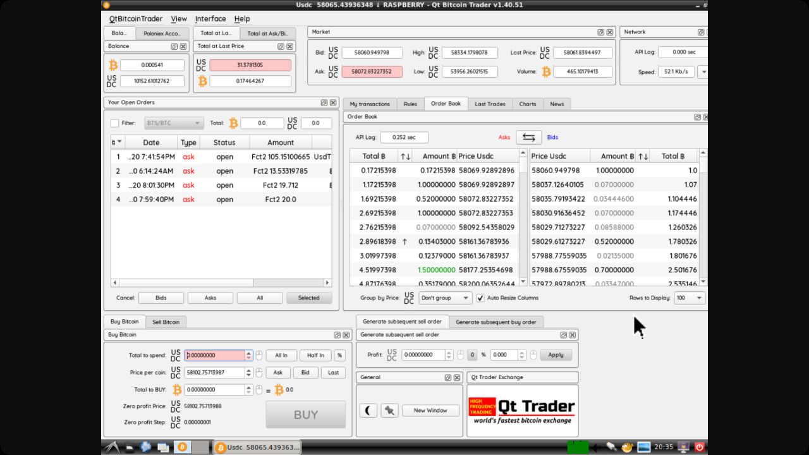809x455 pixels.
Task: Cancel all Bids orders button
Action: click(x=161, y=298)
